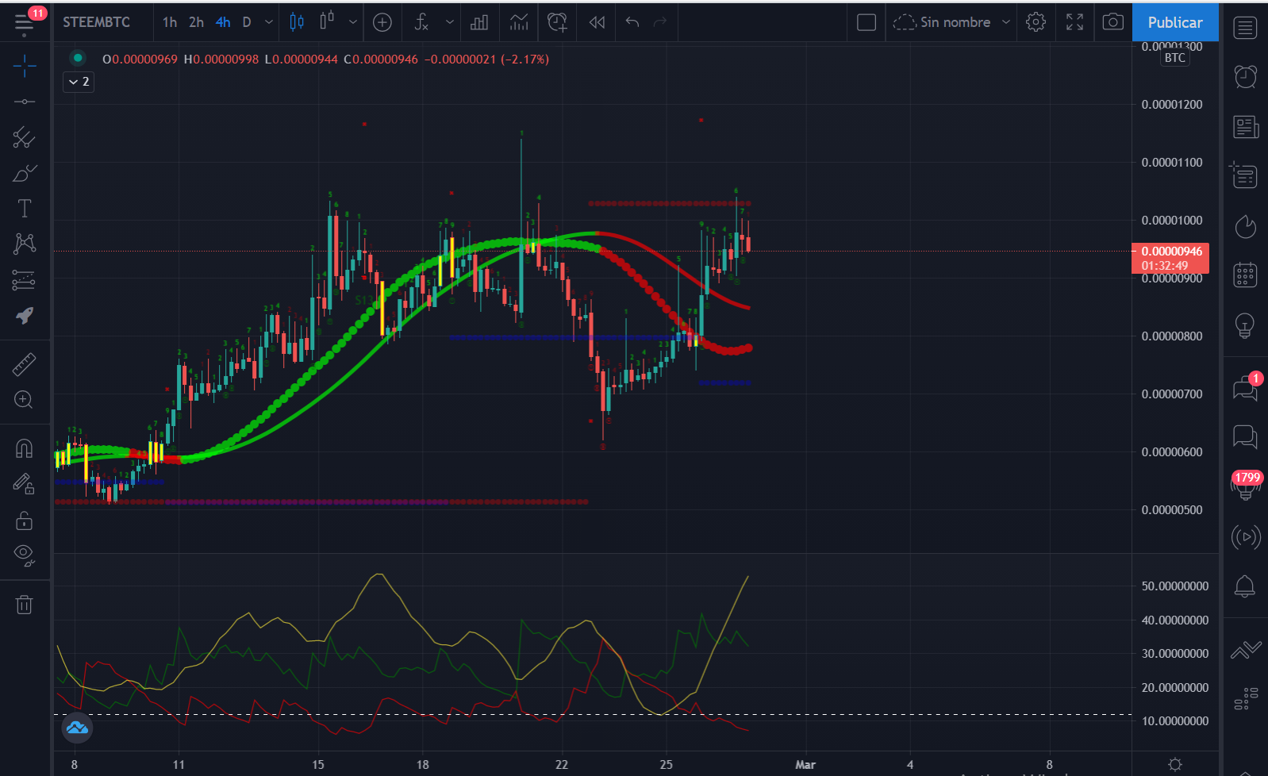Activate the zoom in tool
Viewport: 1268px width, 776px height.
(x=25, y=400)
